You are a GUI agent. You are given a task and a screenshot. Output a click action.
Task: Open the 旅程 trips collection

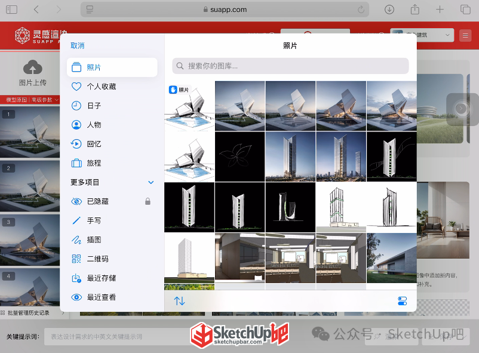[112, 163]
